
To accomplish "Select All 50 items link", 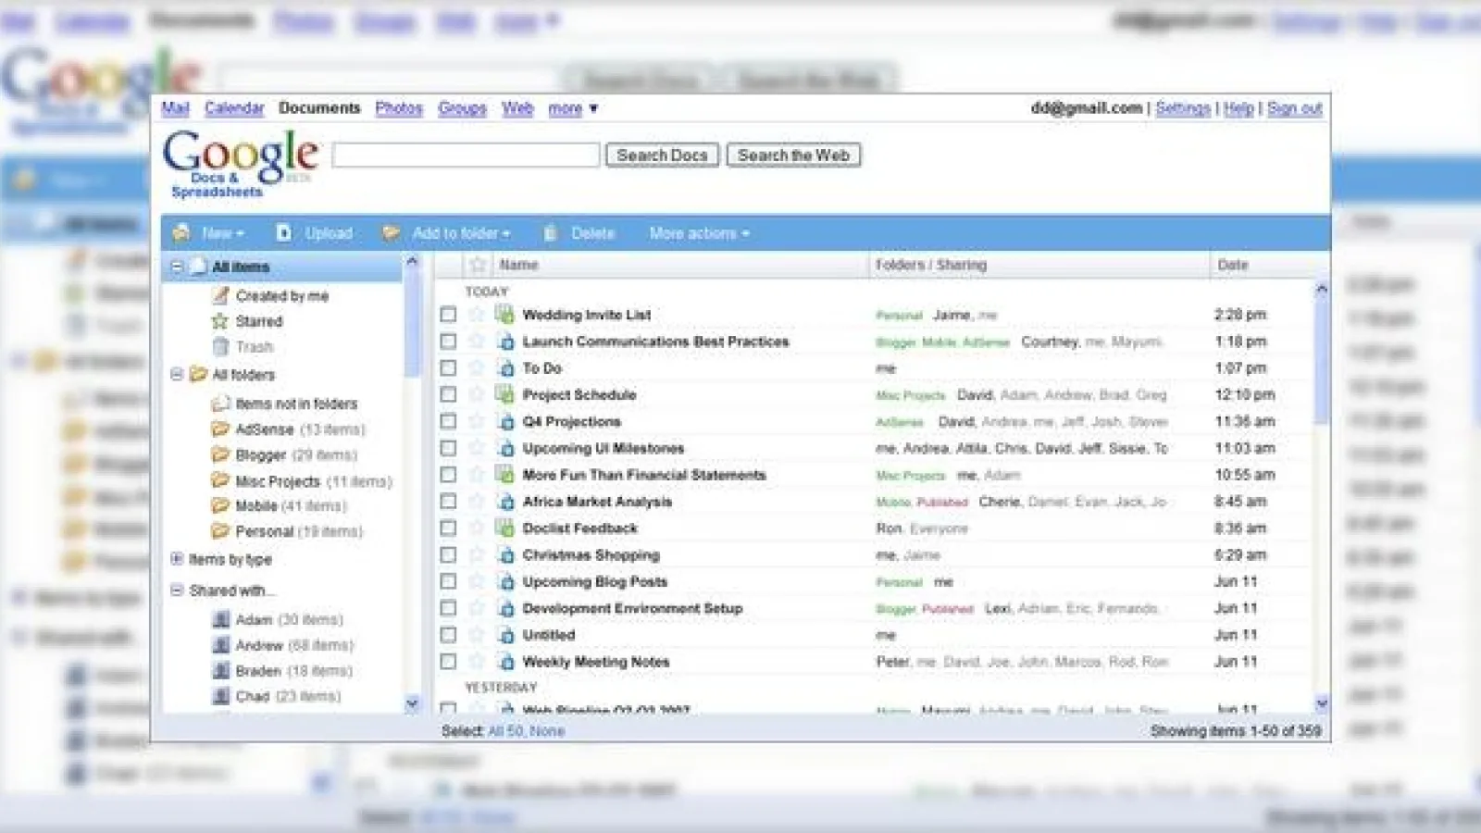I will click(505, 731).
